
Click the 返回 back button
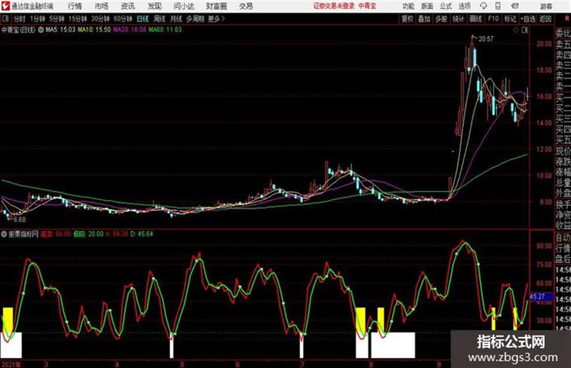(545, 19)
